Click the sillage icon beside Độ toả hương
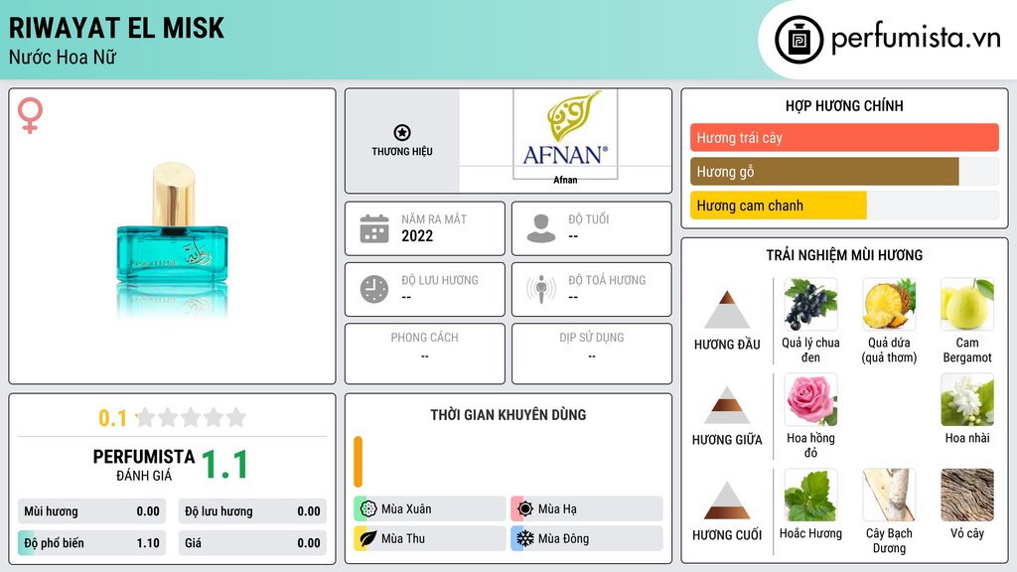Viewport: 1017px width, 572px height. tap(540, 289)
